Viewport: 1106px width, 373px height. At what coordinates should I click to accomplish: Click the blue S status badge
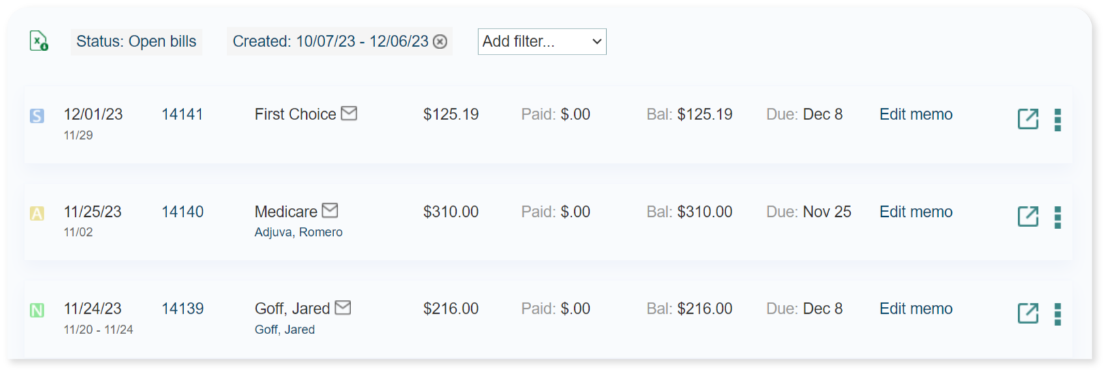37,116
